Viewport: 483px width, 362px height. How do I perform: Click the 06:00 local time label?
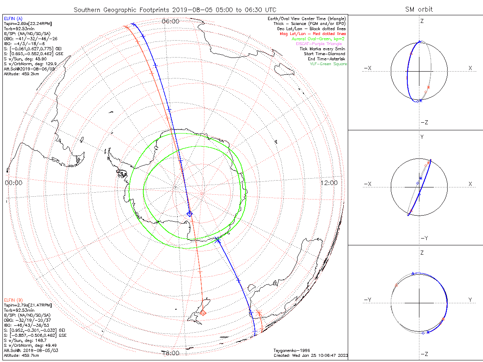coord(170,21)
